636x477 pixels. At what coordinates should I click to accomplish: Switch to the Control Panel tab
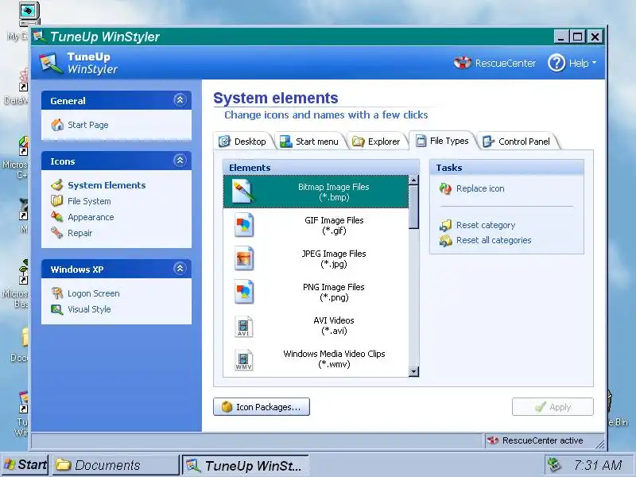pyautogui.click(x=518, y=142)
